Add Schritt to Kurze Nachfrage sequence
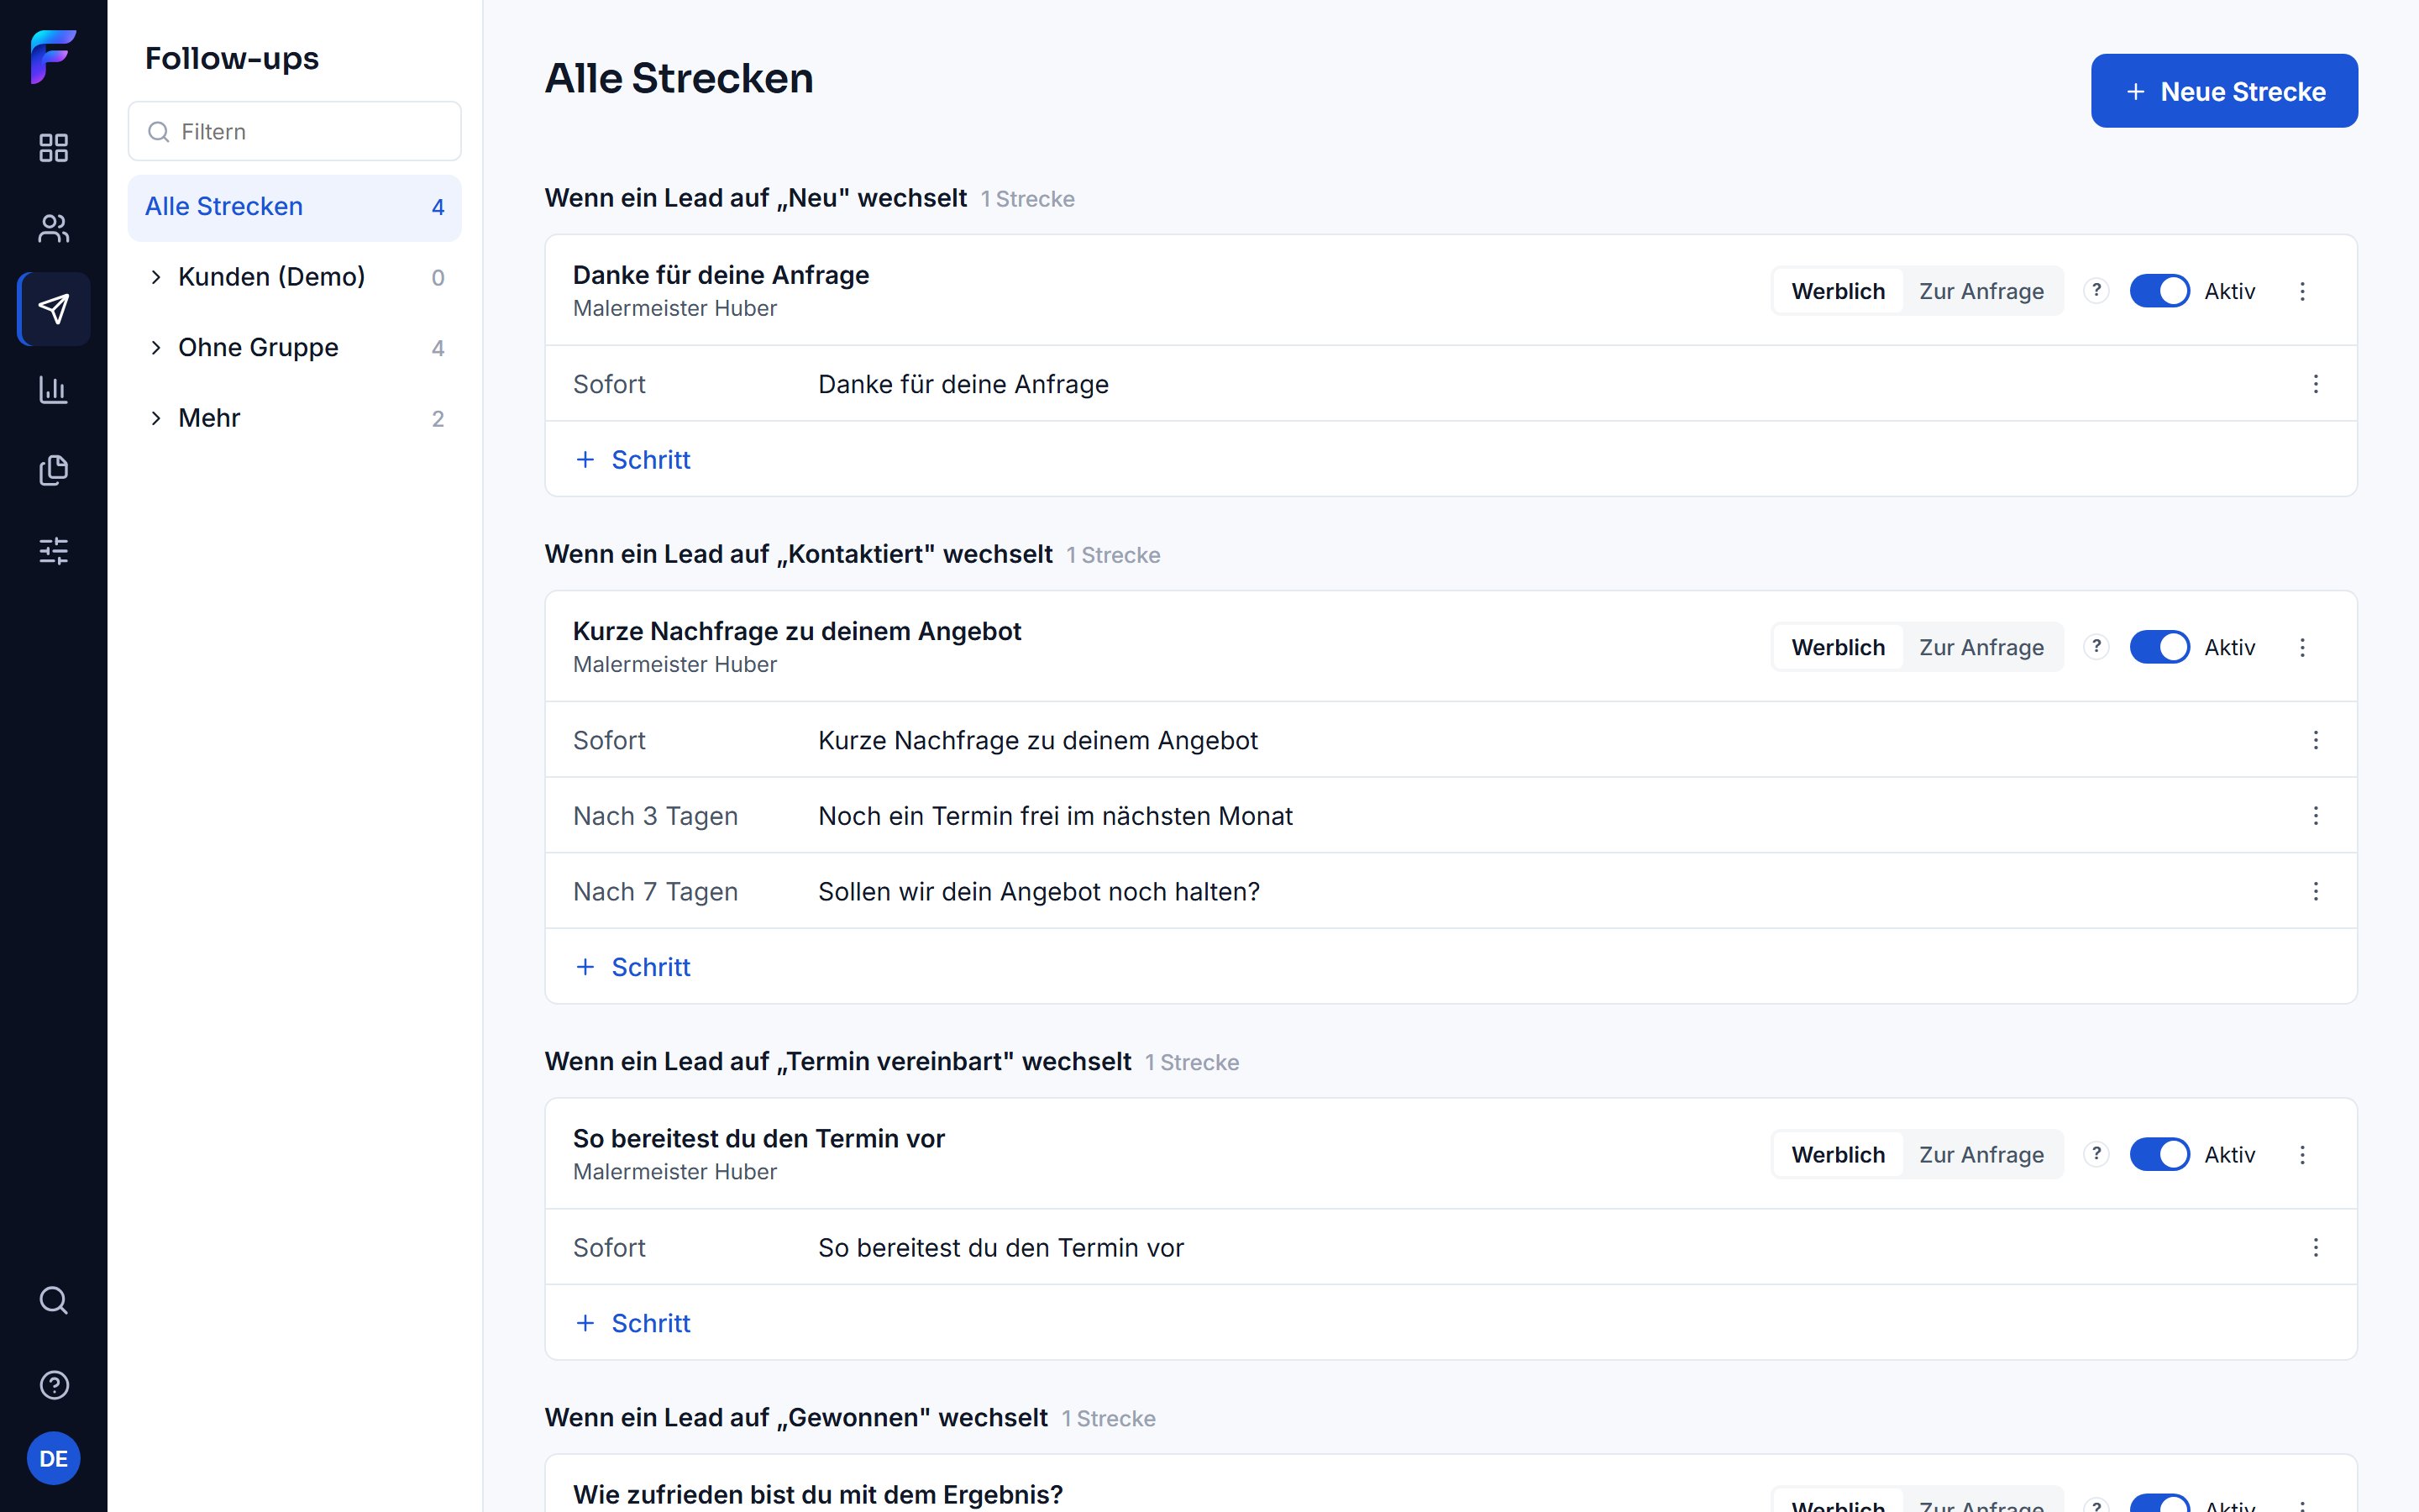The image size is (2419, 1512). pos(632,967)
